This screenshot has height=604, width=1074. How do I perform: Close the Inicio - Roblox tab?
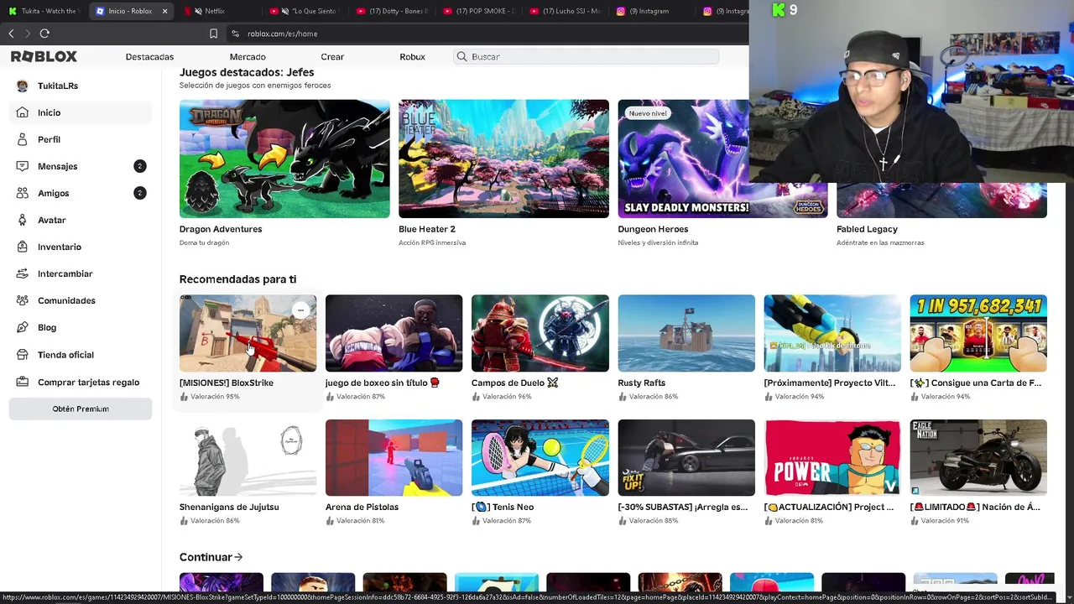[x=164, y=11]
